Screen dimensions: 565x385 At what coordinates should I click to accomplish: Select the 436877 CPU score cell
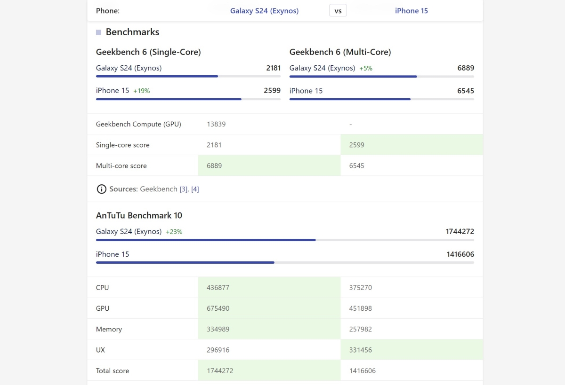coord(269,288)
